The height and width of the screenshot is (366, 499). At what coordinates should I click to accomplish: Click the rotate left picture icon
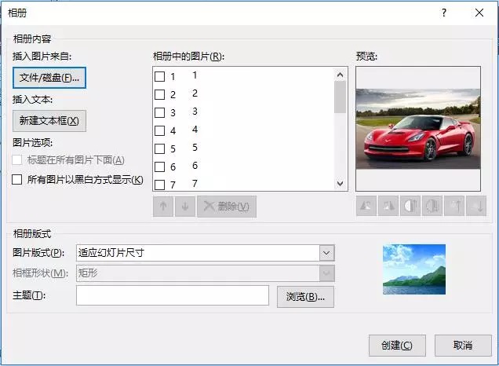pyautogui.click(x=366, y=206)
